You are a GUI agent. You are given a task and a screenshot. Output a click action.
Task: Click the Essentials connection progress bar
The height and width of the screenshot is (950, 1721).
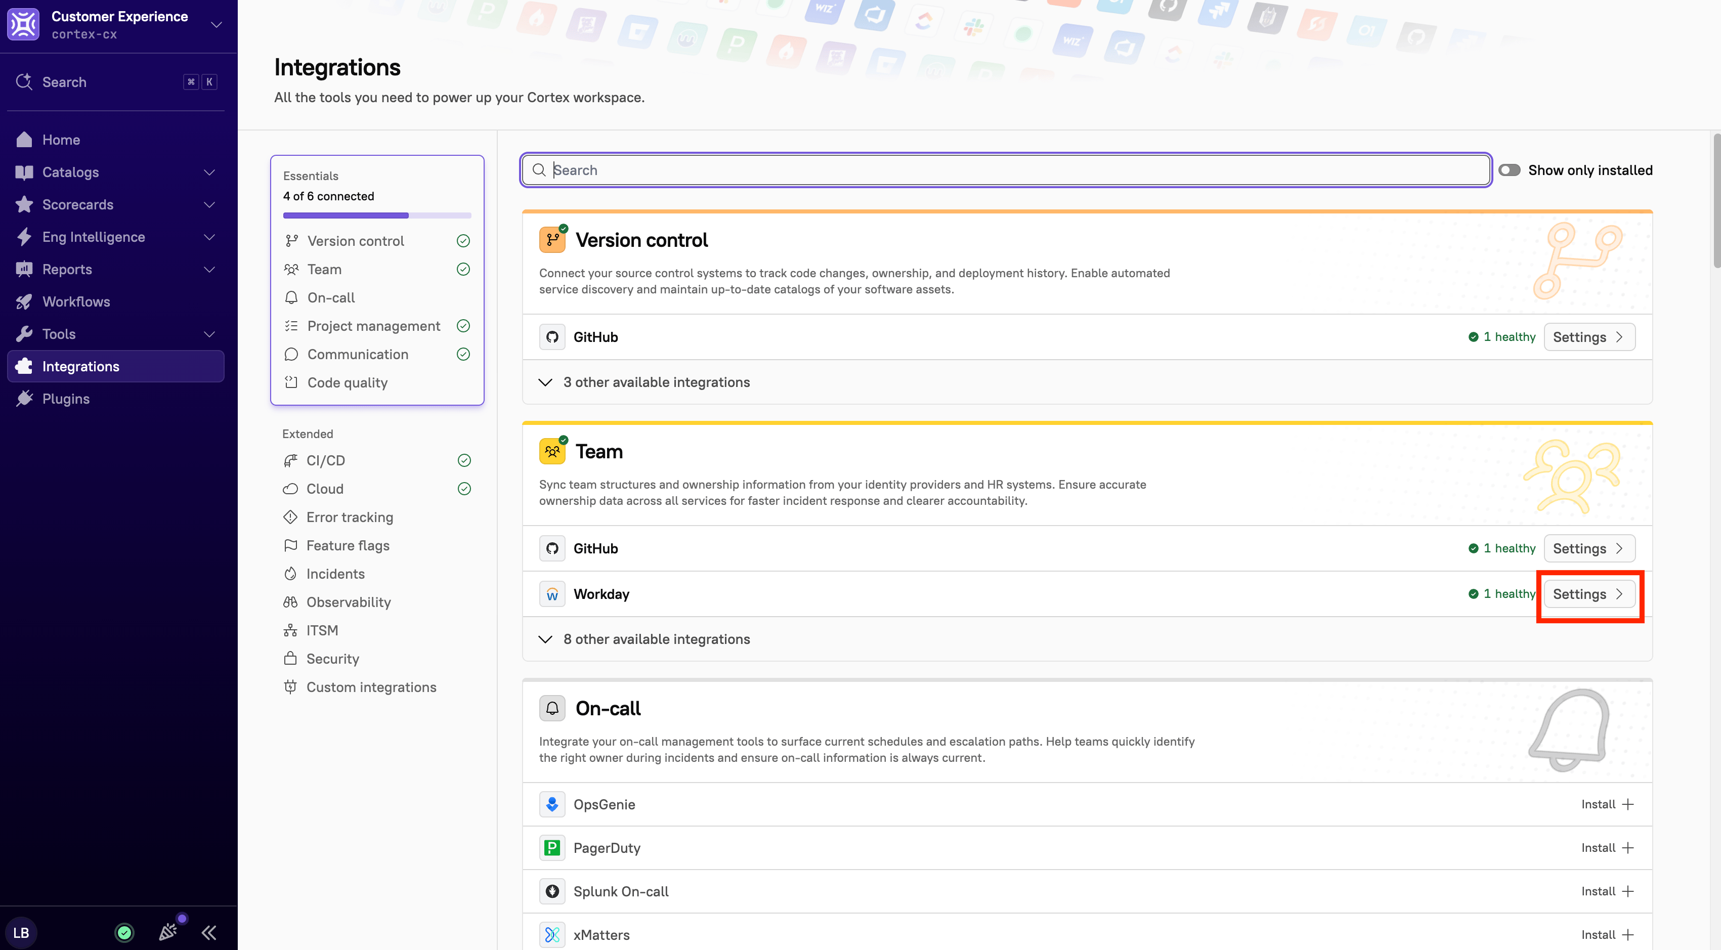pos(377,215)
